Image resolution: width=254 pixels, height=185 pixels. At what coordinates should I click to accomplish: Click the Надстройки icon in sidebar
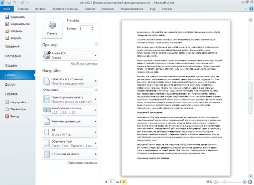coord(7,102)
